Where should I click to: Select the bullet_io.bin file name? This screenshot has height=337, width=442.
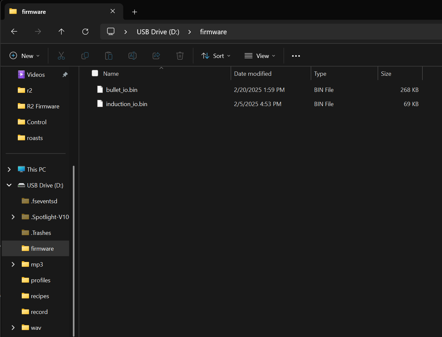(x=122, y=90)
